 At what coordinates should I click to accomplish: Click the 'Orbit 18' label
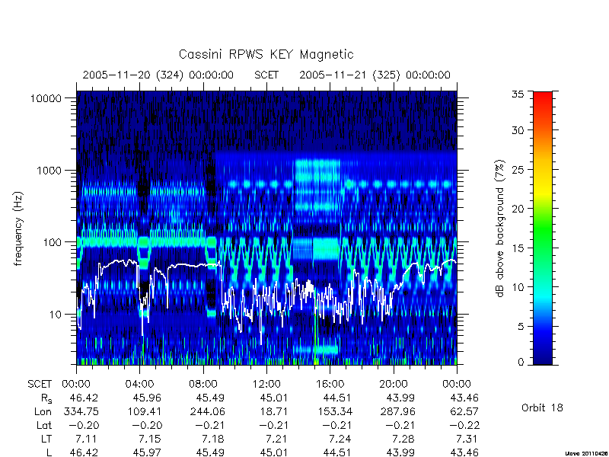coord(542,407)
